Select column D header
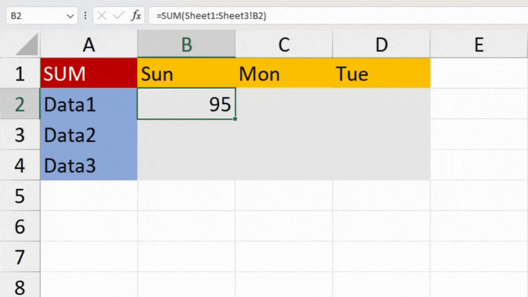Screen dimensions: 528x297 (381, 44)
